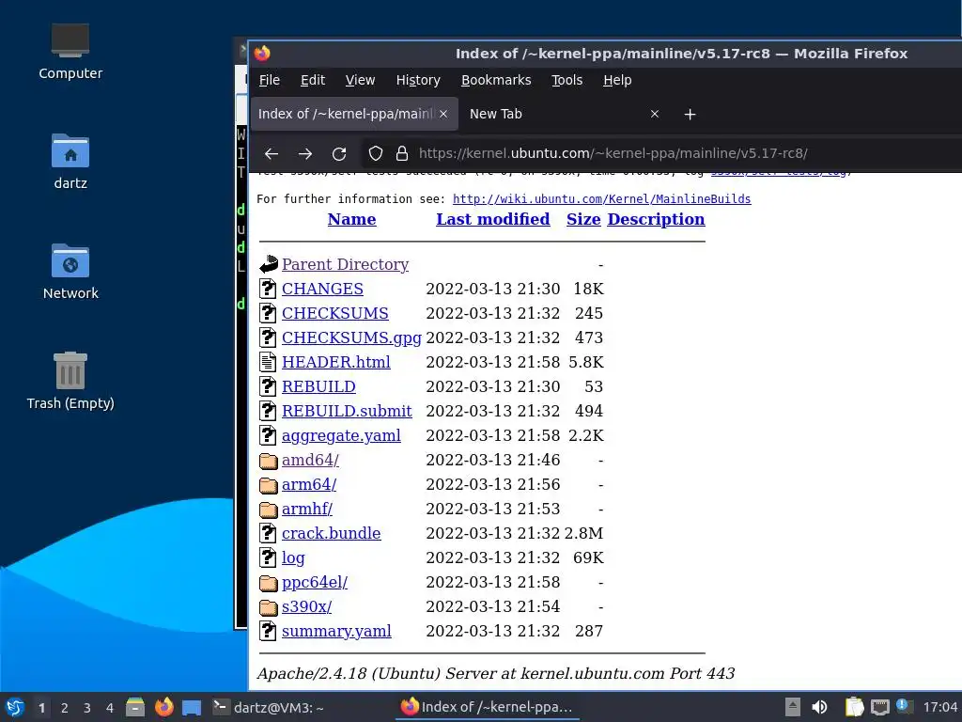Open the armhf/ directory link
The height and width of the screenshot is (722, 962).
click(307, 509)
